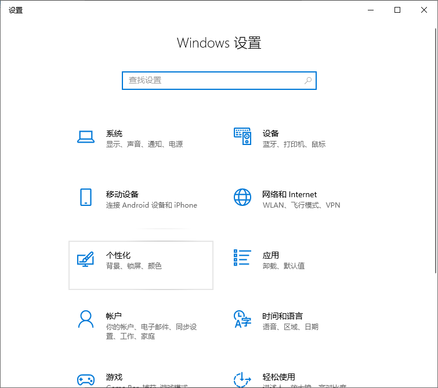Open 网络和 Internet settings title
The height and width of the screenshot is (388, 438).
[x=289, y=194]
